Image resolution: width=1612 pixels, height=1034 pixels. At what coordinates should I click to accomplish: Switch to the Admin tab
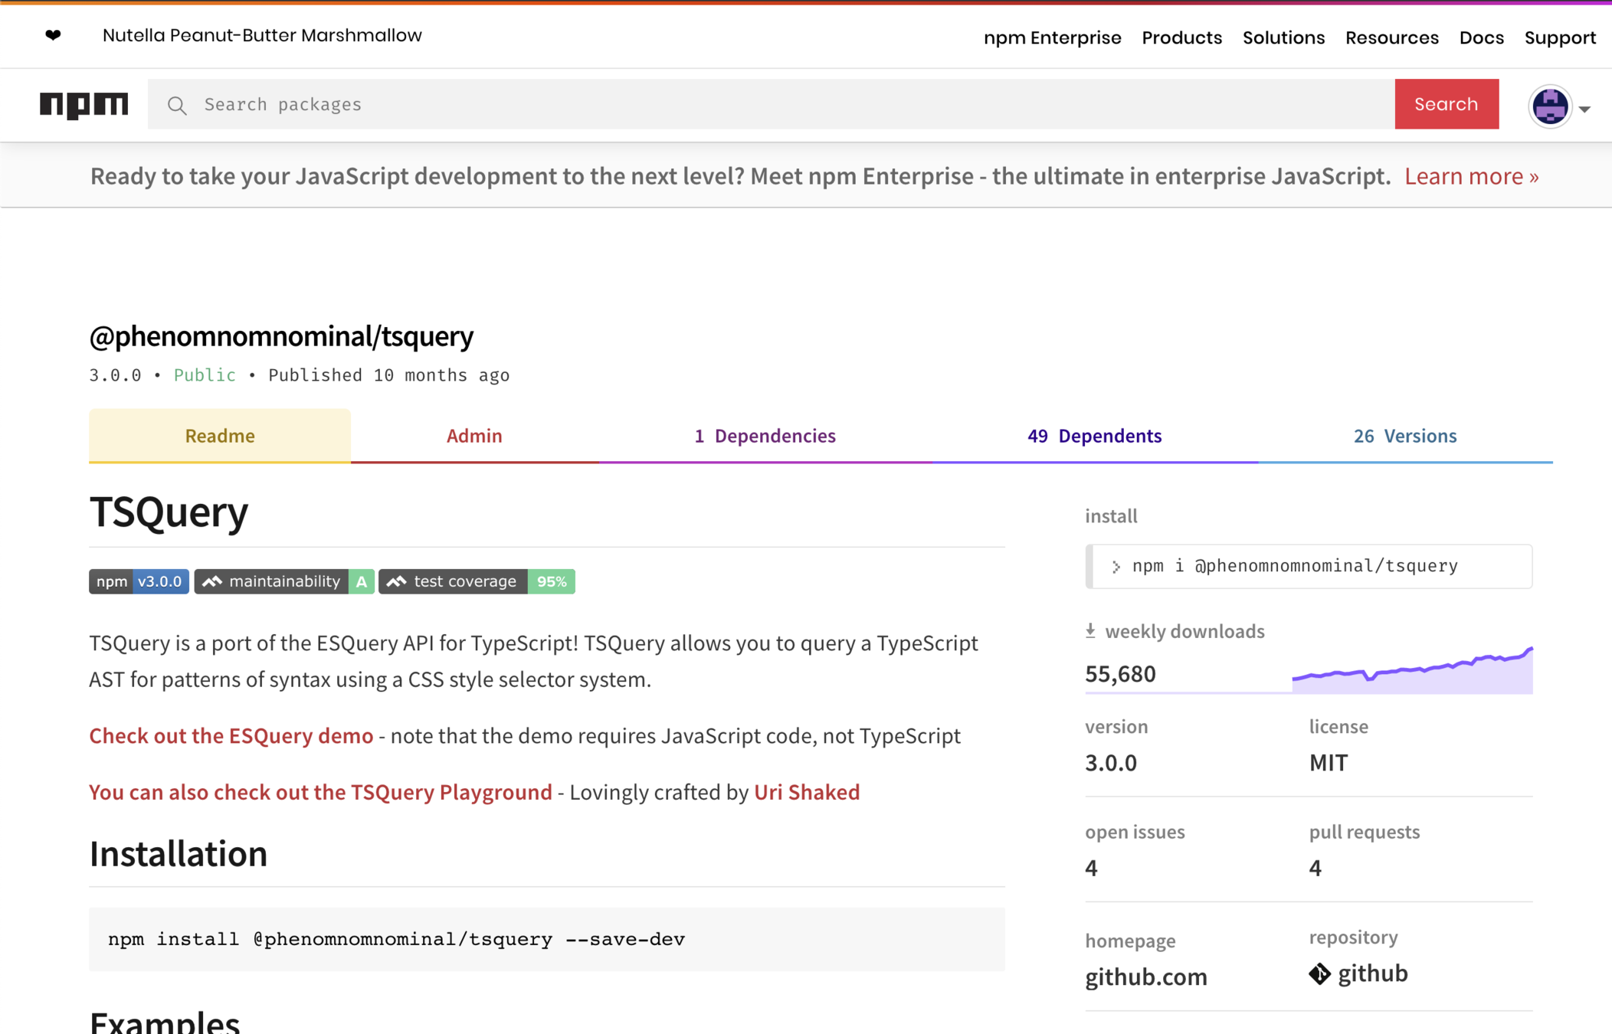[x=474, y=436]
